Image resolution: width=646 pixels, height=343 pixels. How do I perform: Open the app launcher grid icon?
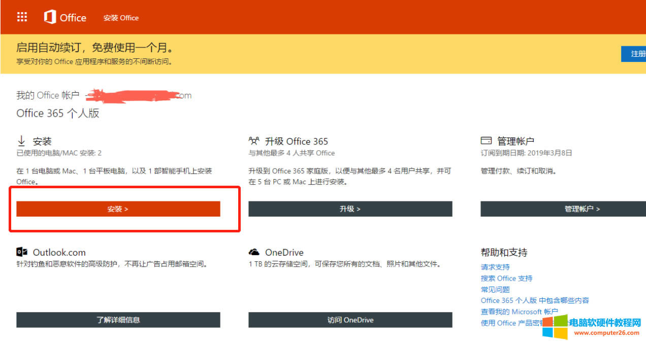coord(22,17)
